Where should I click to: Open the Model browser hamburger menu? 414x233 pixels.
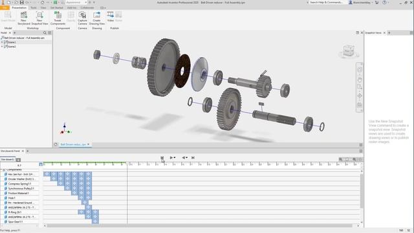click(x=49, y=33)
